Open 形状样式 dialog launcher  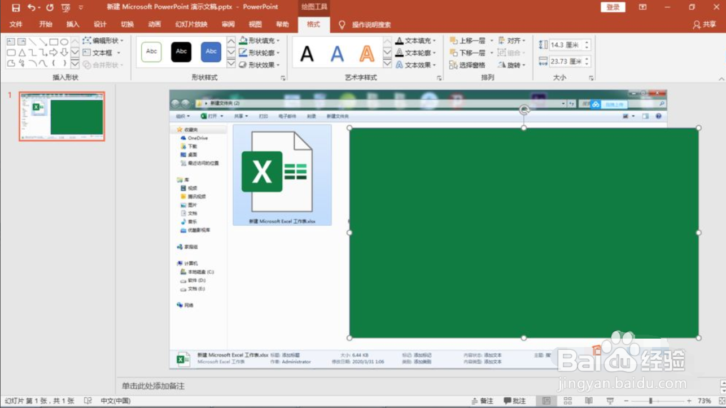coord(283,78)
